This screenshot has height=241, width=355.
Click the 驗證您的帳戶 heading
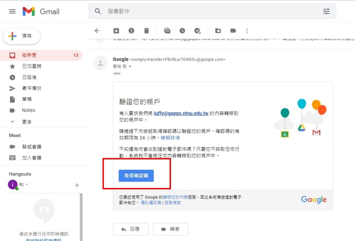pos(140,102)
